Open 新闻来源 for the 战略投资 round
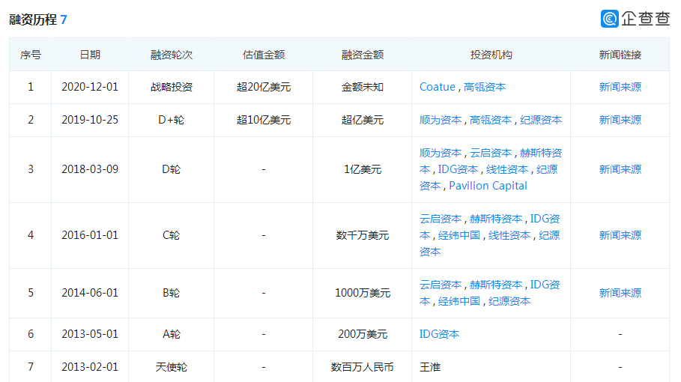Viewport: 681px width, 382px height. coord(620,87)
